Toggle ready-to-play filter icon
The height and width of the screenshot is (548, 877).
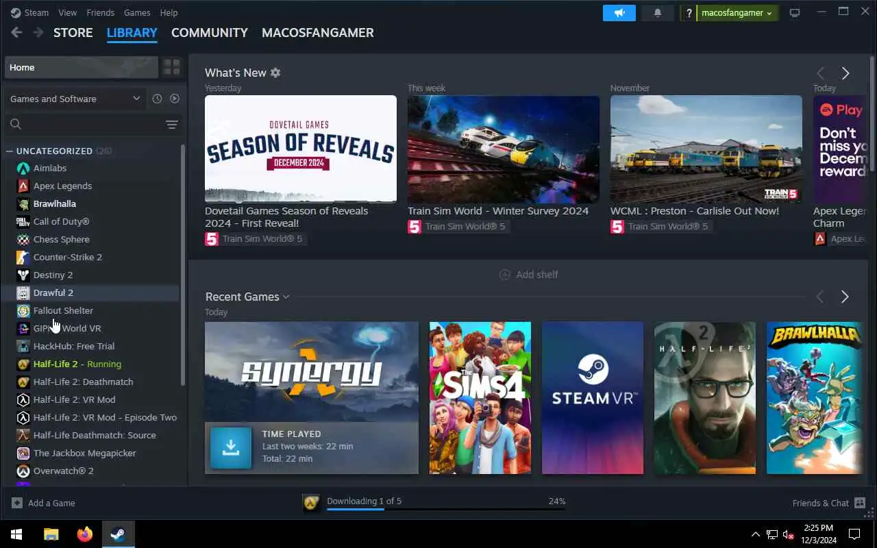[175, 99]
